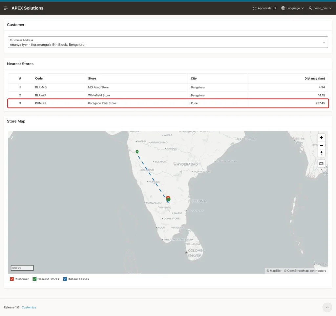Reset map bearing with compass button
336x316 pixels.
click(321, 153)
